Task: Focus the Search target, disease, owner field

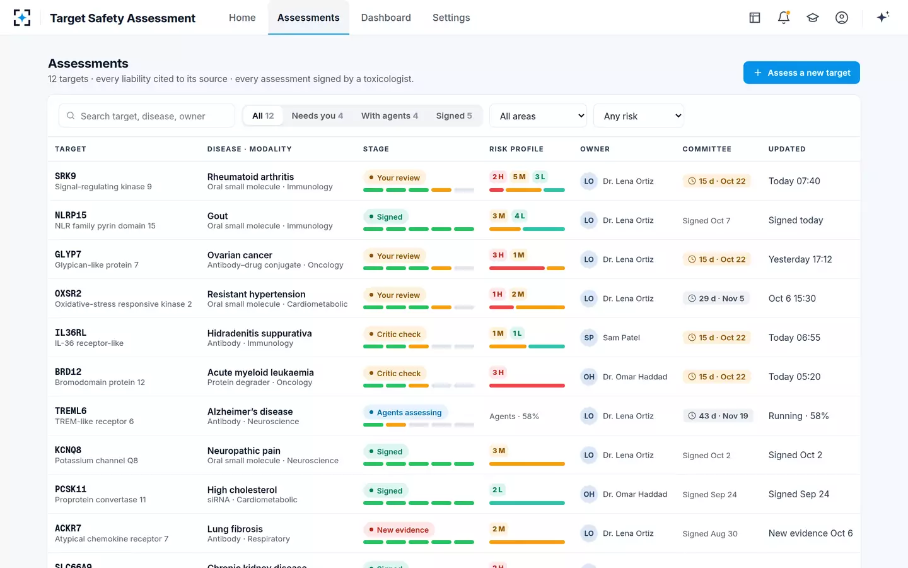Action: point(147,116)
